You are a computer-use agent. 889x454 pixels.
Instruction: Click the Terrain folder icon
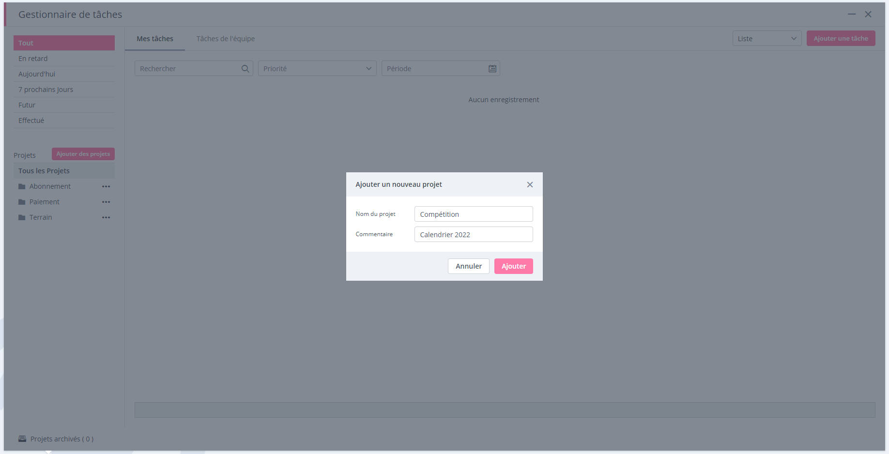(x=22, y=217)
